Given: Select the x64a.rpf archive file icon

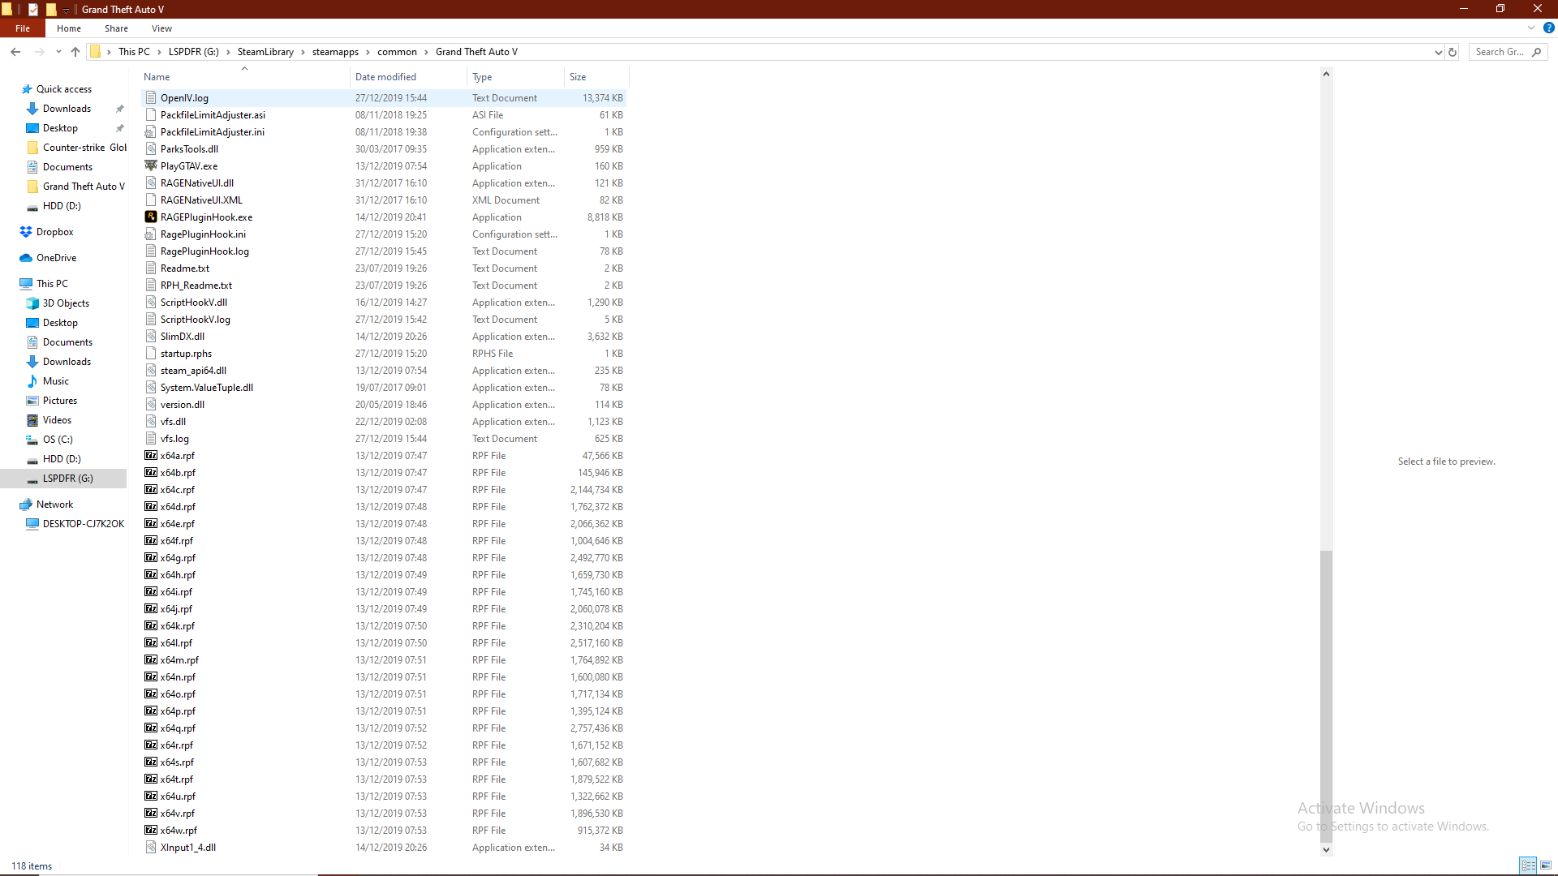Looking at the screenshot, I should (151, 455).
